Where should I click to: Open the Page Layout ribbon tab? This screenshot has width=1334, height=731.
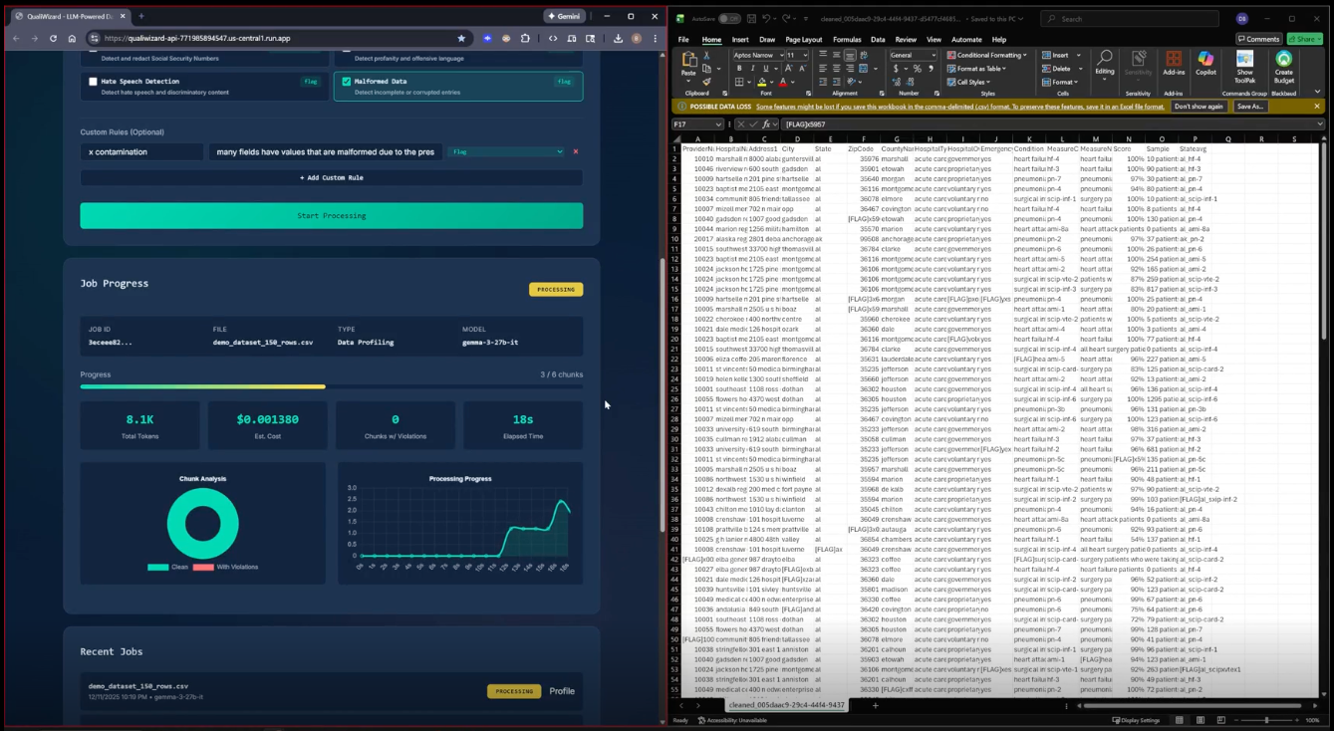pos(803,40)
